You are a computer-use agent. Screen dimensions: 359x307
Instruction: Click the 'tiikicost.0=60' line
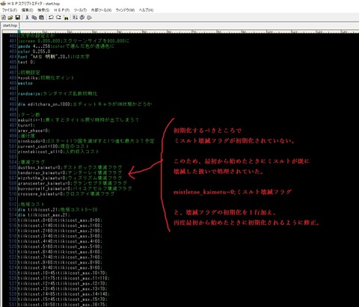point(60,220)
